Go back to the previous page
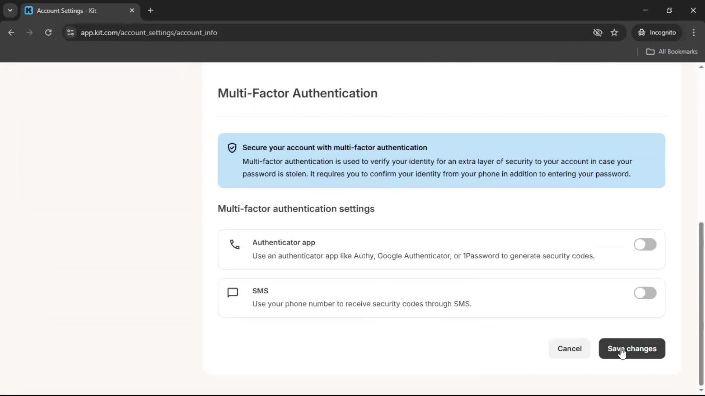Screen dimensions: 705x396 (11, 33)
